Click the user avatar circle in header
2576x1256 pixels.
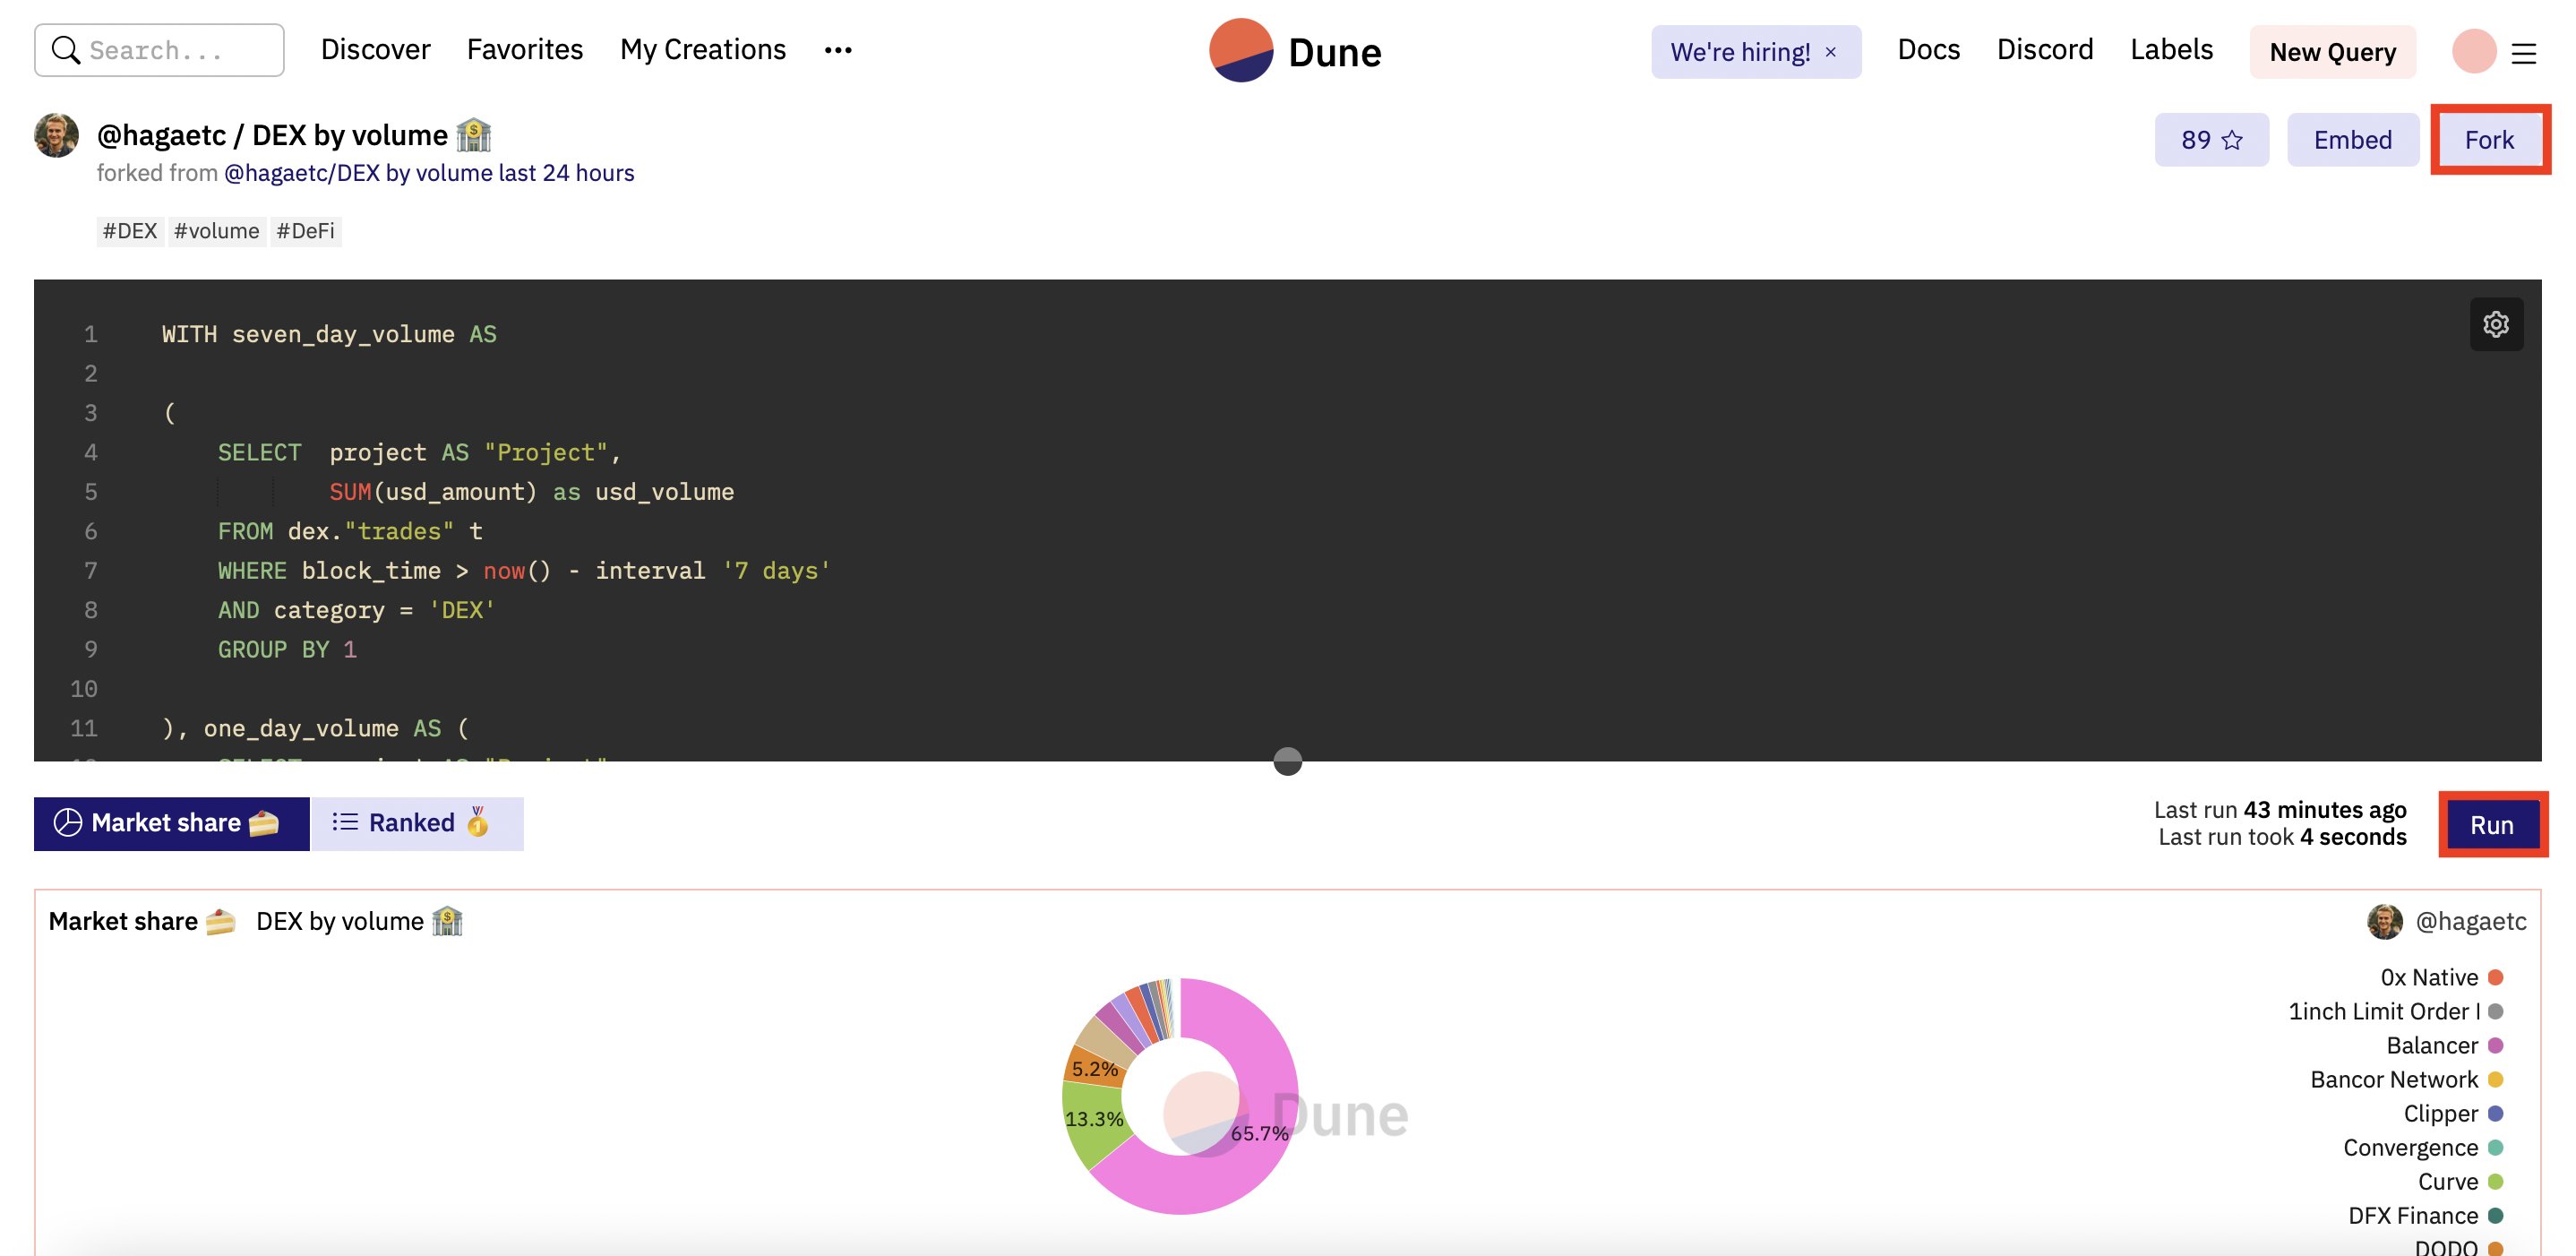tap(2473, 51)
